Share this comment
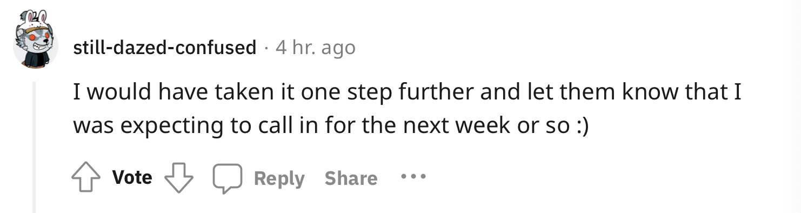 (351, 178)
